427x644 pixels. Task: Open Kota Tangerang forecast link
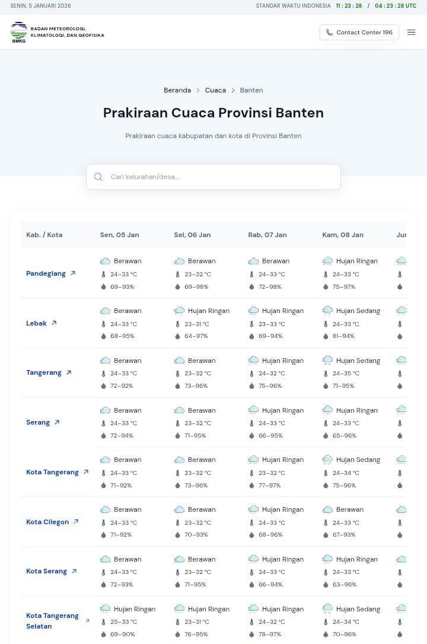click(x=52, y=472)
